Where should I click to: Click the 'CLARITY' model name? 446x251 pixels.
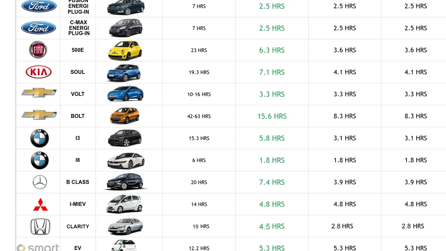[x=78, y=226]
